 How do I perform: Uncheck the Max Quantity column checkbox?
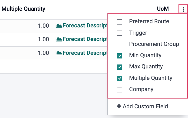[x=119, y=67]
